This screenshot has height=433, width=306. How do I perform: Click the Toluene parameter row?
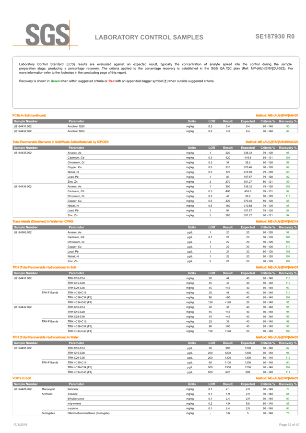[72, 394]
